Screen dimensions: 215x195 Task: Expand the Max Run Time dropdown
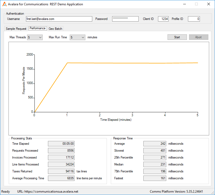point(77,38)
